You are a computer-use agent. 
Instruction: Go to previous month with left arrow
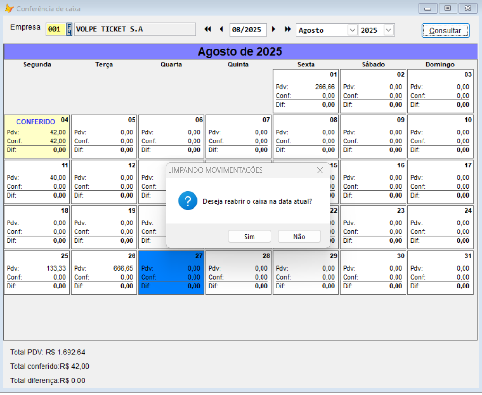tap(221, 29)
